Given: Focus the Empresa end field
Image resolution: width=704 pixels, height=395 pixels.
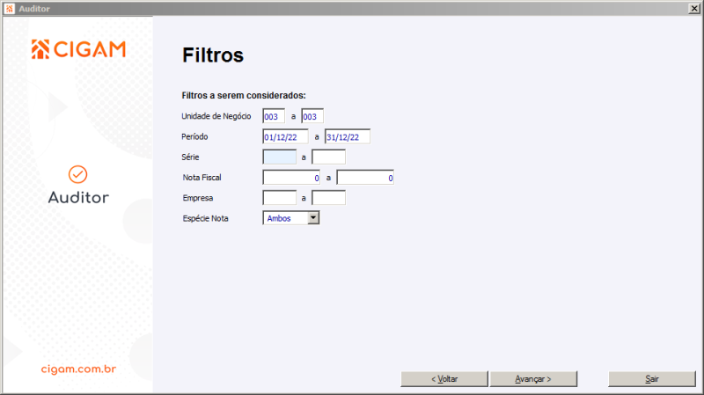Looking at the screenshot, I should 328,197.
